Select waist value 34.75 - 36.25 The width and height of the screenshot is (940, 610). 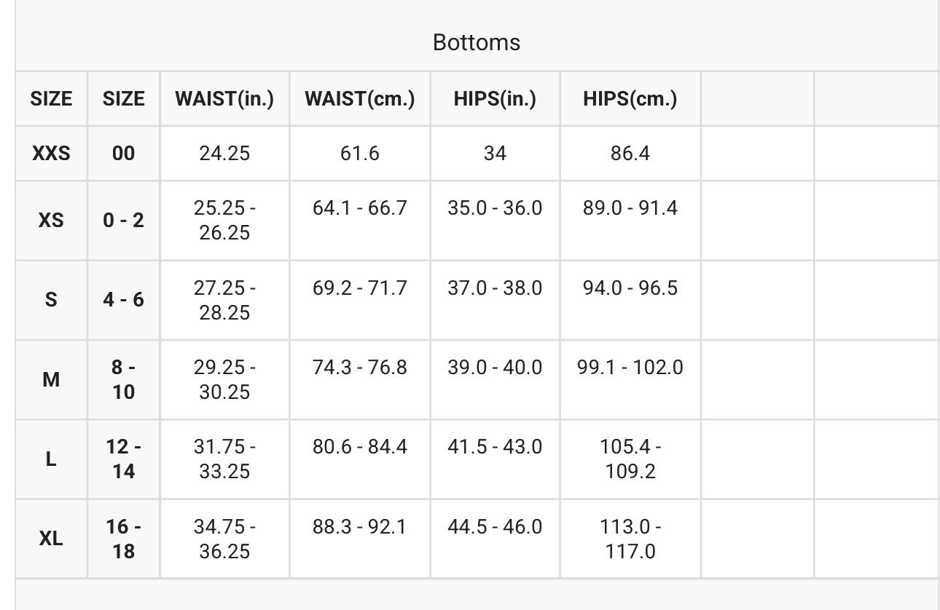[x=224, y=539]
